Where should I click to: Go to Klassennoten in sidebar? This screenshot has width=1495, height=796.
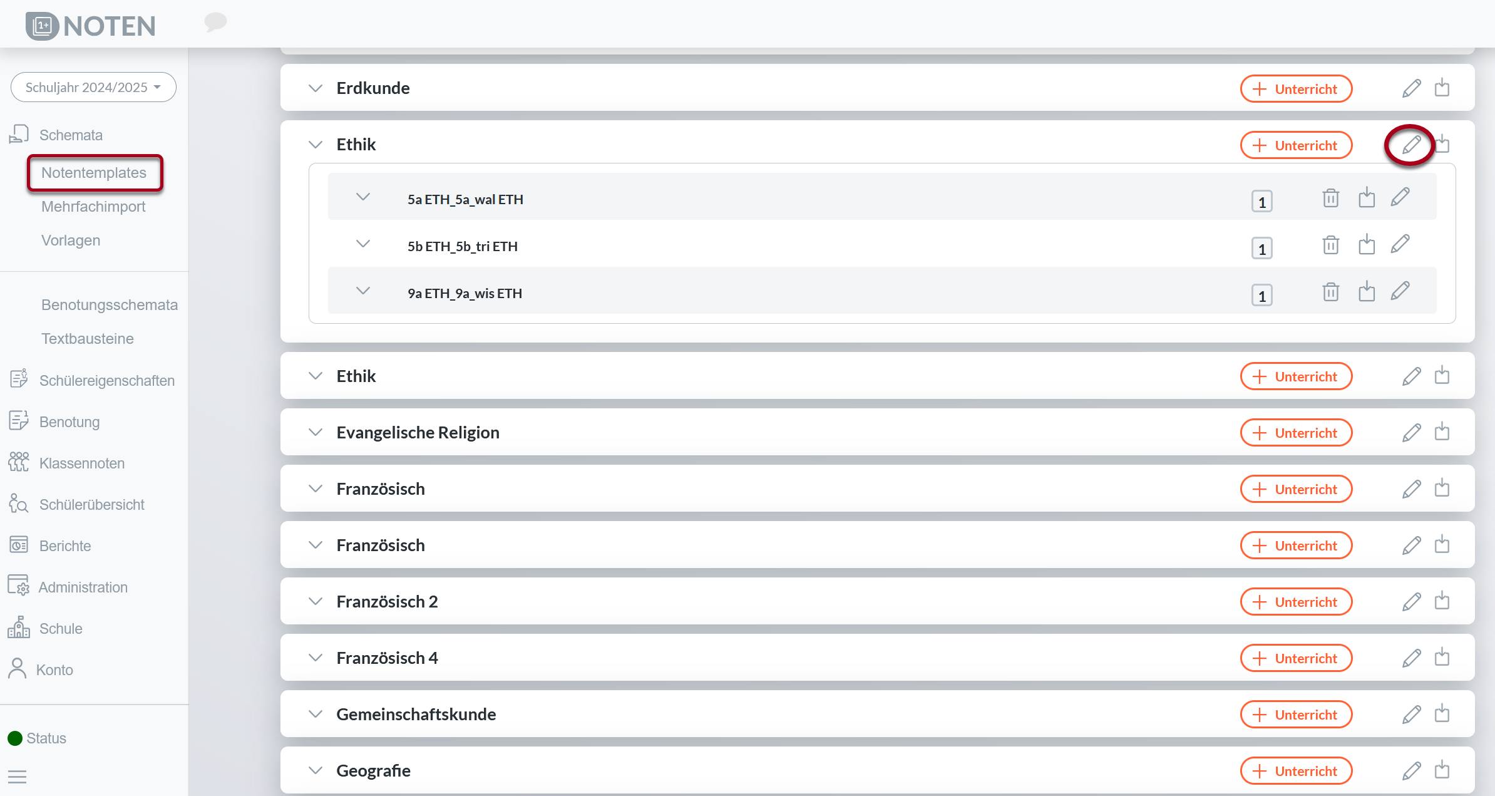coord(81,463)
